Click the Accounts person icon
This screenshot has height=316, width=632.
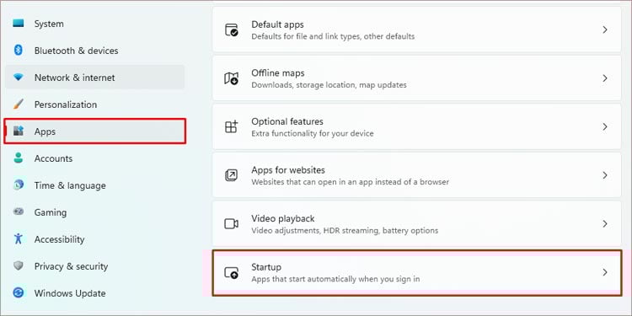click(19, 158)
